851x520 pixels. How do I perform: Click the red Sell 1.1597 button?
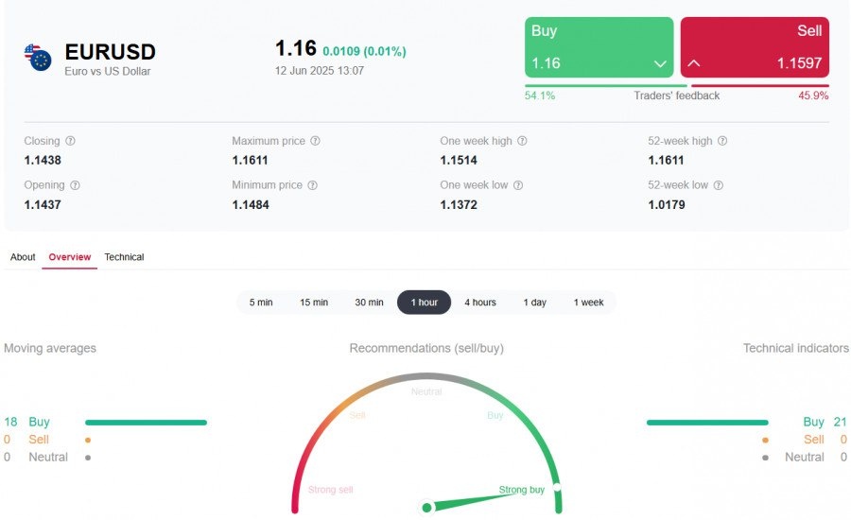click(755, 47)
